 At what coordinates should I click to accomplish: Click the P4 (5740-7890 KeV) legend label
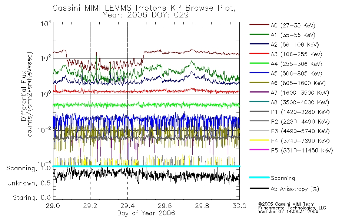(x=300, y=141)
